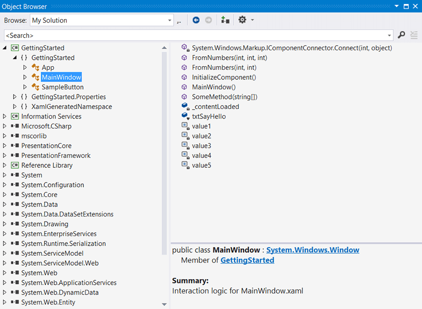422x309 pixels.
Task: Select SomeMethod(string[]) member
Action: tap(225, 97)
